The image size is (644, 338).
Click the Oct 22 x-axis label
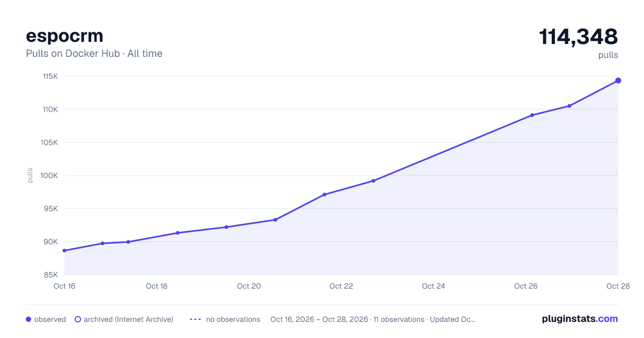(x=341, y=286)
